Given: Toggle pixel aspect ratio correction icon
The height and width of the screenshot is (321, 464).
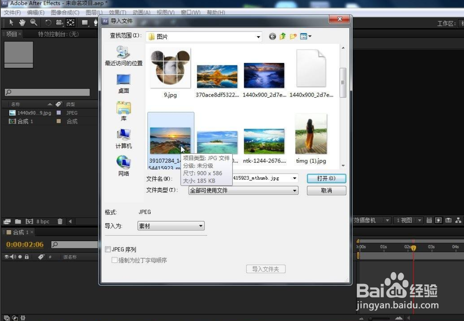Looking at the screenshot, I should (429, 220).
